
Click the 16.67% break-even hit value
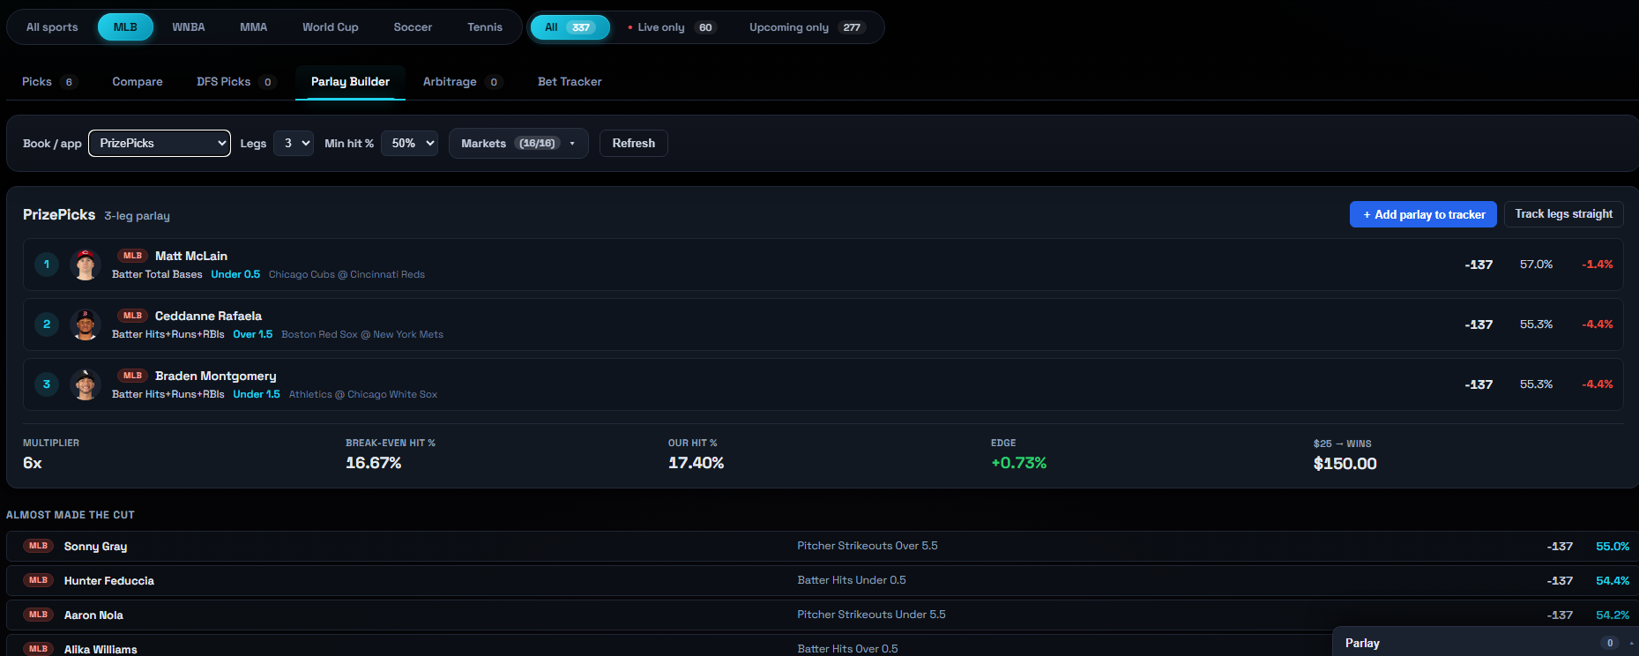(x=373, y=463)
